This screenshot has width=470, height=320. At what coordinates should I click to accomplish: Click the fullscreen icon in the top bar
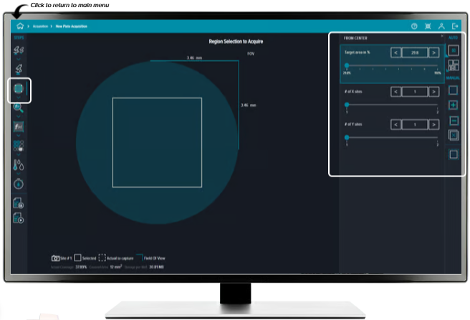[x=428, y=27]
